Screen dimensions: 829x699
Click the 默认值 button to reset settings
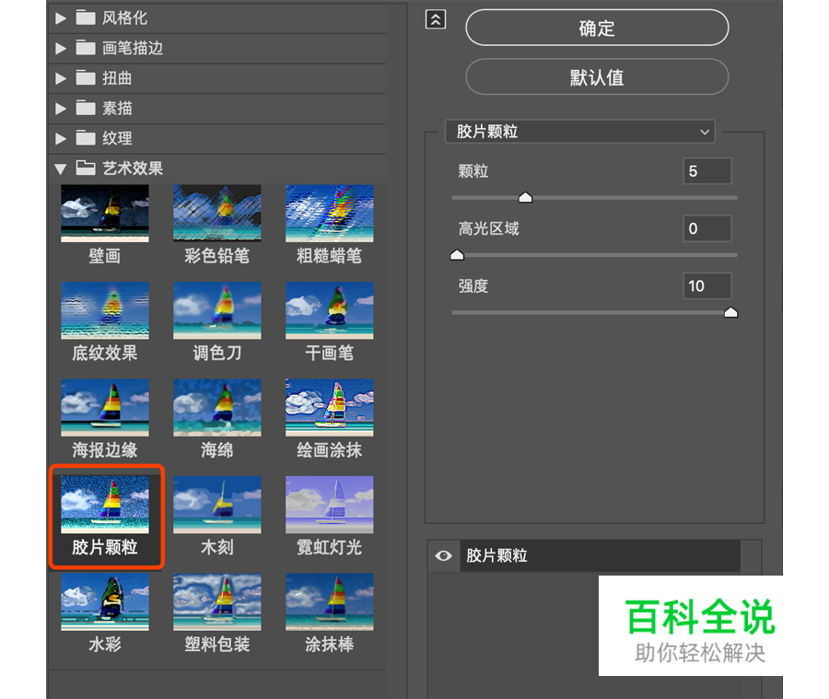597,77
